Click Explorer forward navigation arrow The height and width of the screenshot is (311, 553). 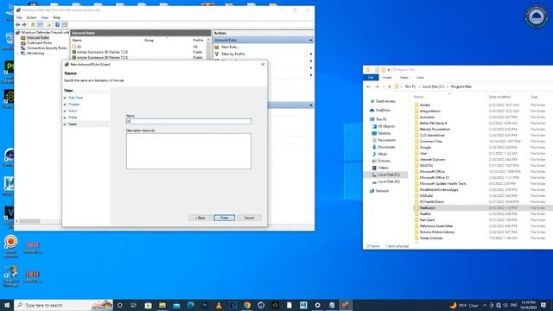377,86
